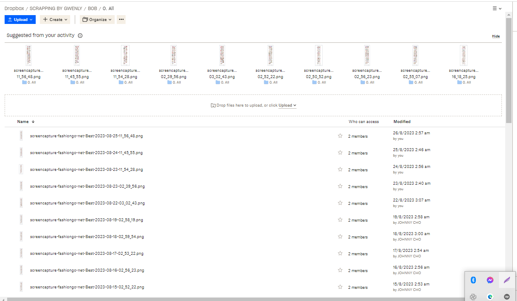Screen dimensions: 517x301
Task: Sort by the Name column header
Action: [26, 122]
